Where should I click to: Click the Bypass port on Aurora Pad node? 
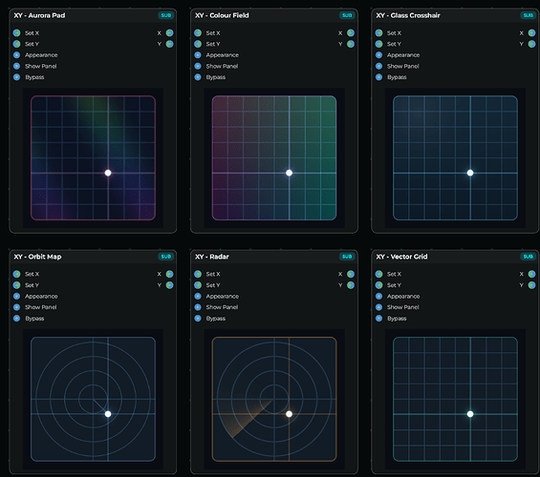pyautogui.click(x=16, y=77)
